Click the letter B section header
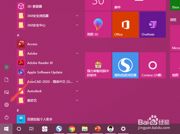This screenshot has width=180, height=134. (x=18, y=110)
